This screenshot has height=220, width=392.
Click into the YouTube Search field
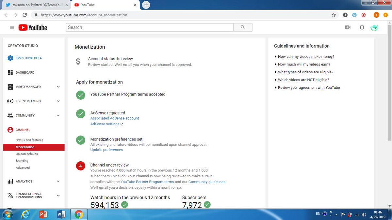tap(150, 27)
